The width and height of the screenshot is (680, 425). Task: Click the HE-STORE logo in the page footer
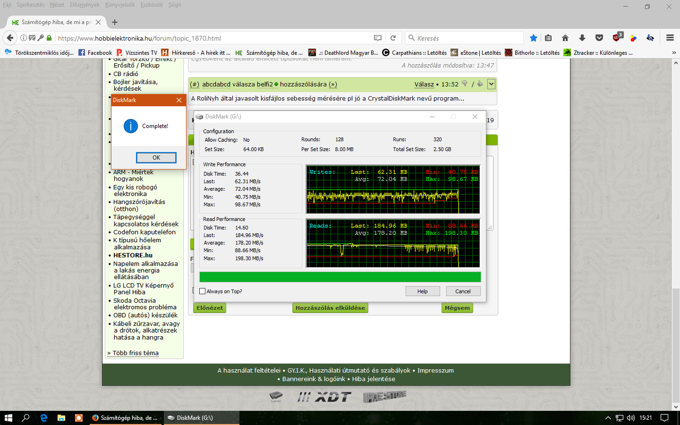[x=385, y=397]
